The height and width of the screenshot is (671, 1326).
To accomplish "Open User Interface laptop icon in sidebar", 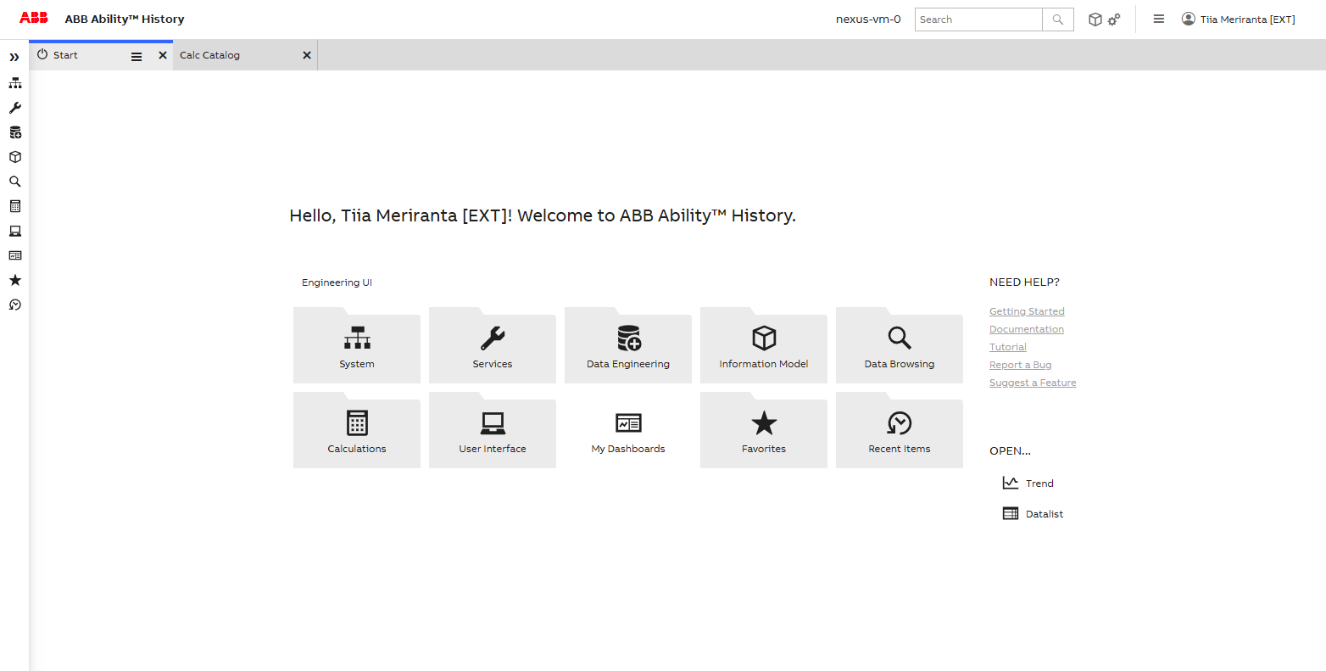I will pyautogui.click(x=14, y=231).
